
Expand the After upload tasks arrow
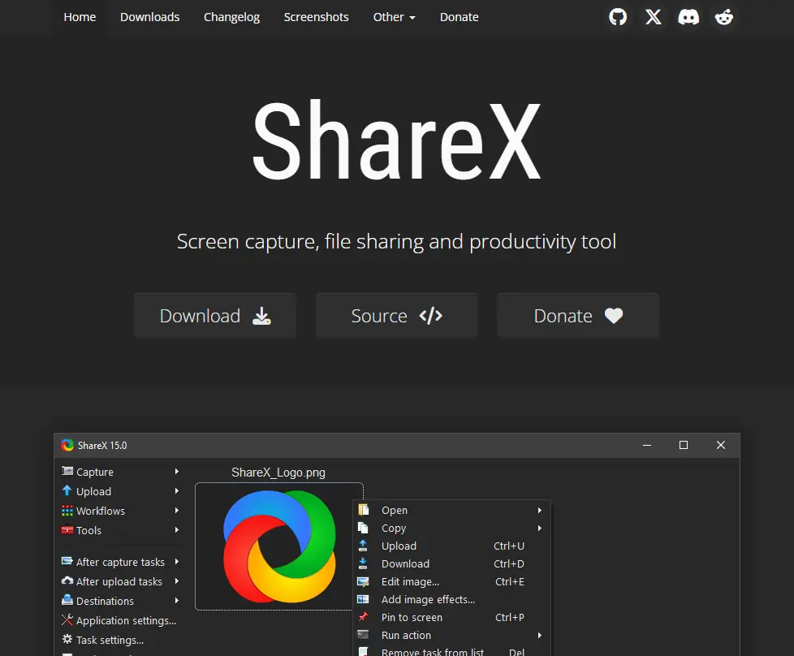tap(177, 581)
